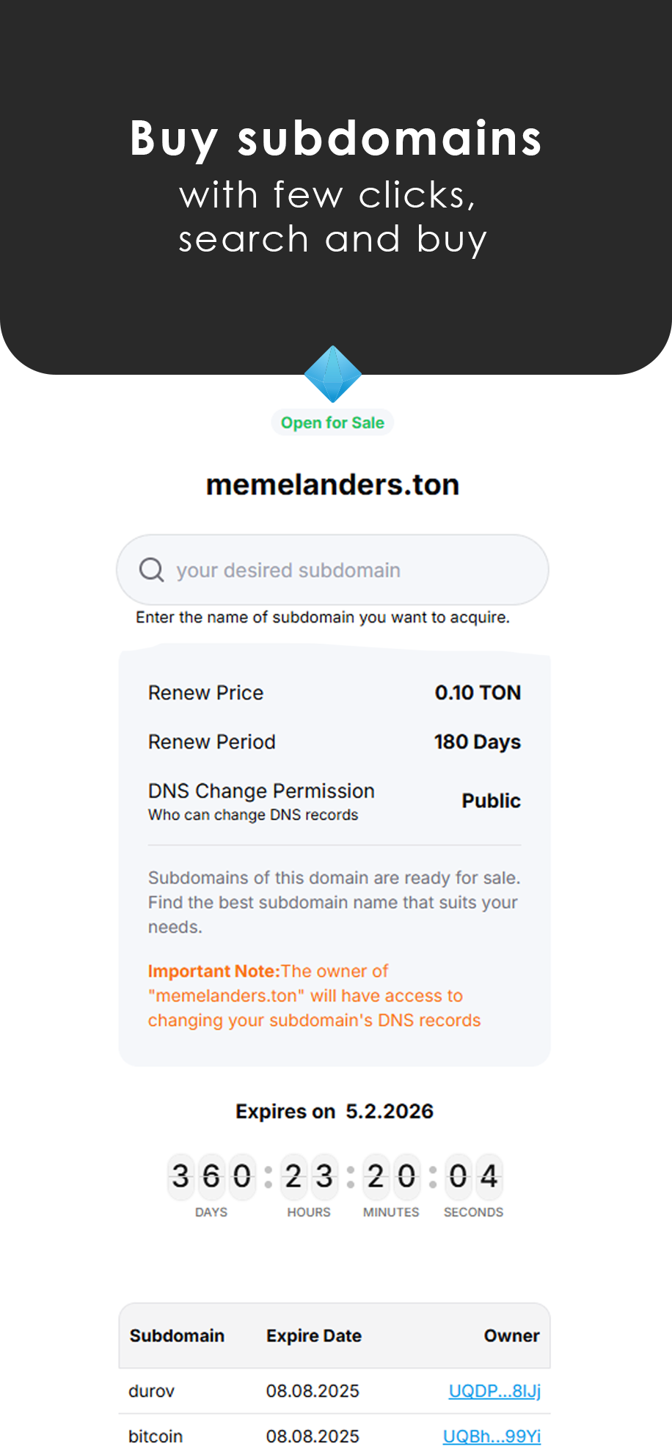
Task: Click the Open for Sale badge
Action: (332, 422)
